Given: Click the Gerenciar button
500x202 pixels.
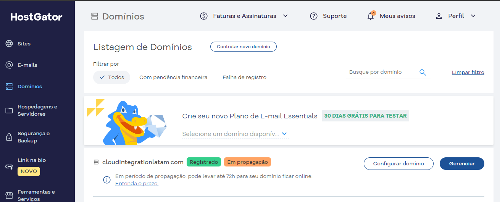Looking at the screenshot, I should [462, 163].
